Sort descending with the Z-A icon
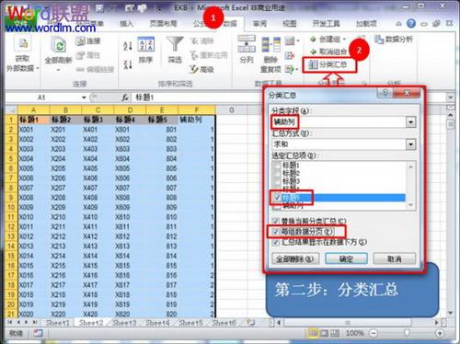The height and width of the screenshot is (344, 460). click(x=127, y=64)
